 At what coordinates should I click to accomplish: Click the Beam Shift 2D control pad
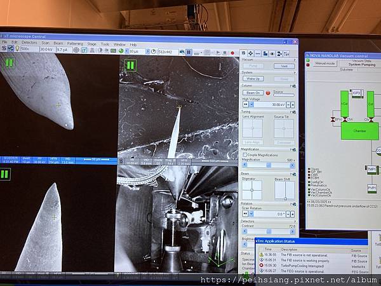[x=284, y=191]
